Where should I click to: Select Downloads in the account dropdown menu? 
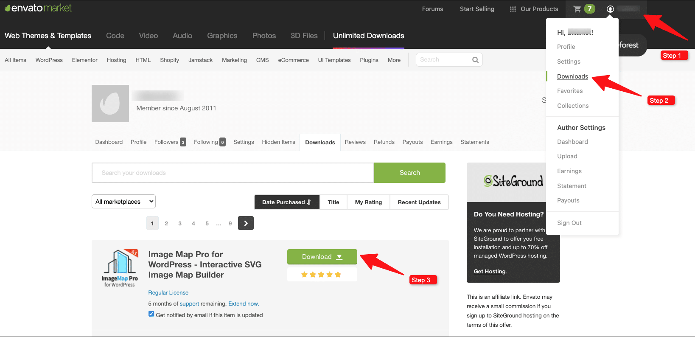572,76
